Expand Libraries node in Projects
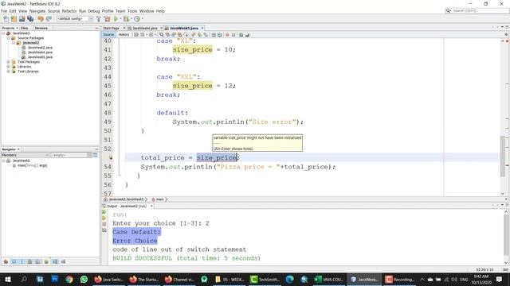This screenshot has width=510, height=286. click(x=9, y=67)
